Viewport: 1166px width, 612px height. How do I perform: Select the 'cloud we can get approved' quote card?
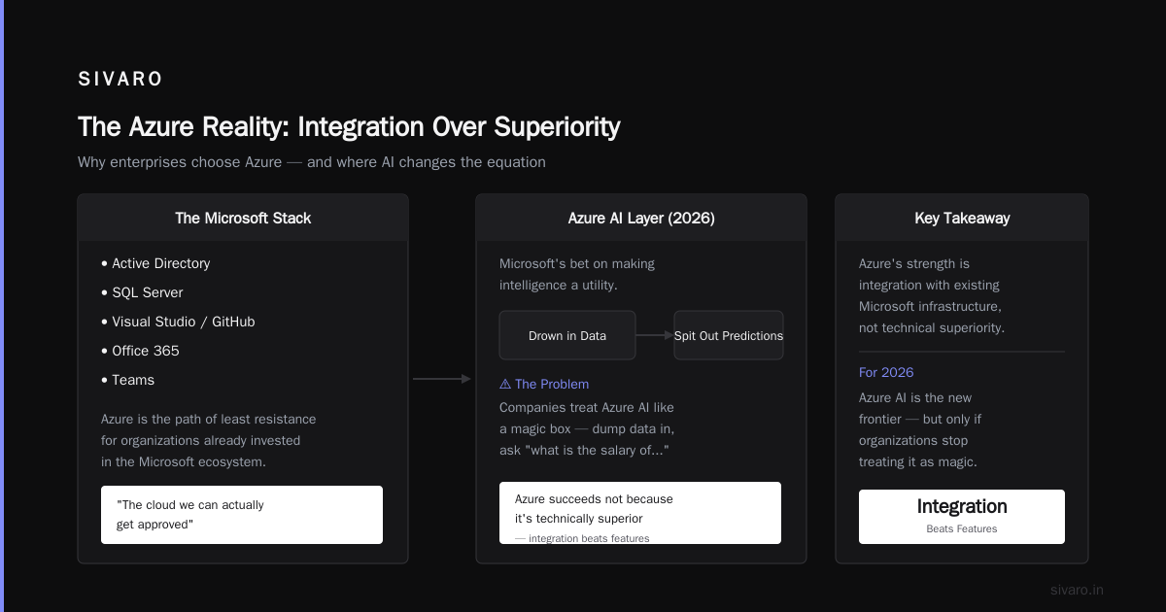[242, 515]
